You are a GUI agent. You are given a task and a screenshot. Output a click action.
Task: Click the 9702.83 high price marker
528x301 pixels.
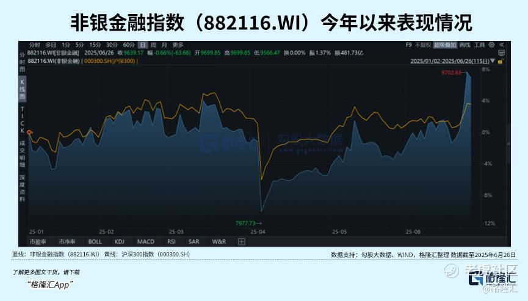point(451,73)
